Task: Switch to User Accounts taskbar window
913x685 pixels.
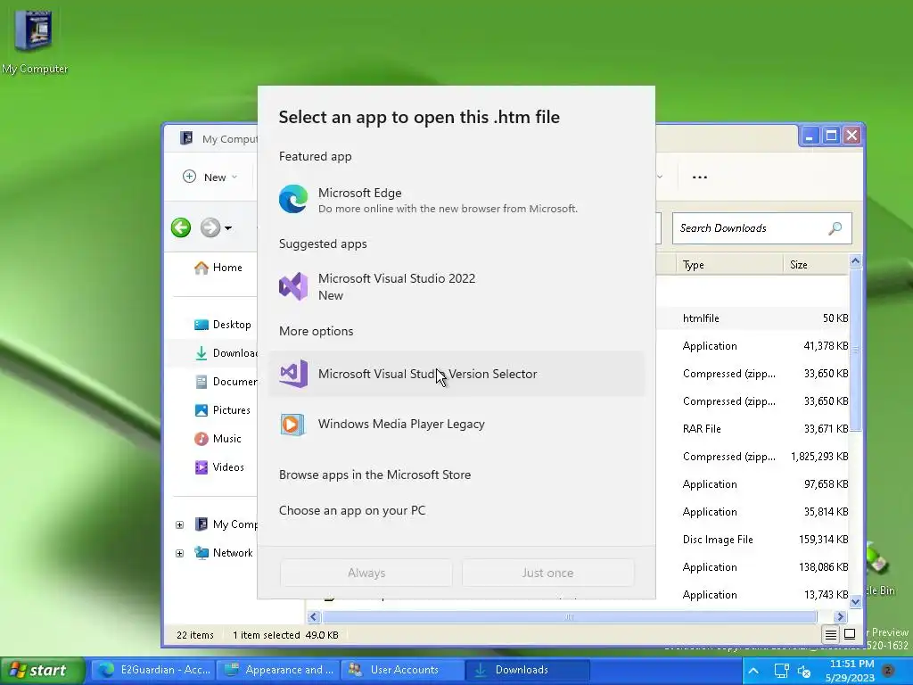Action: click(403, 670)
